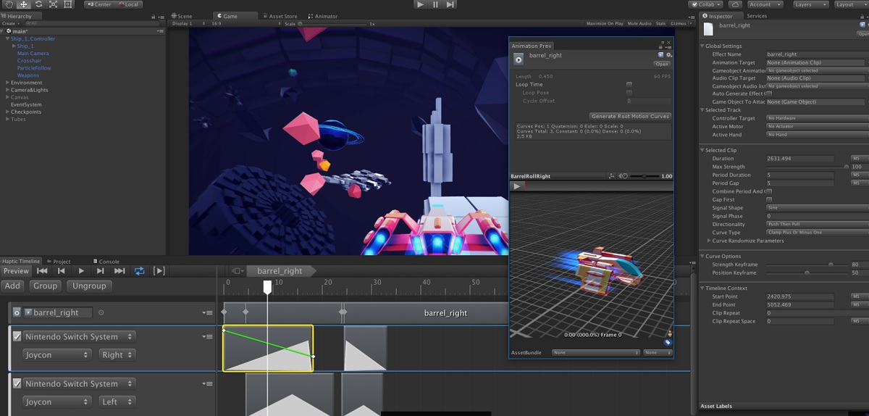Viewport: 869px width, 416px height.
Task: Expand Curve Randomize Parameters
Action: pos(710,241)
